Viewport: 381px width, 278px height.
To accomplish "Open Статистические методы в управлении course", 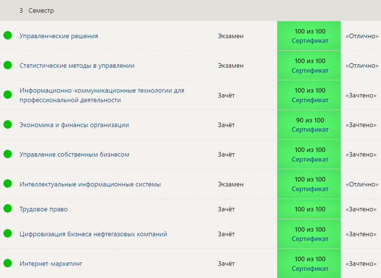I will click(77, 66).
